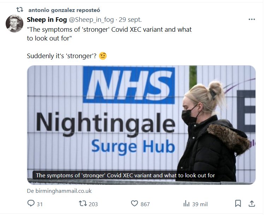
Task: Click the repost indicator icon above the post
Action: pos(20,10)
